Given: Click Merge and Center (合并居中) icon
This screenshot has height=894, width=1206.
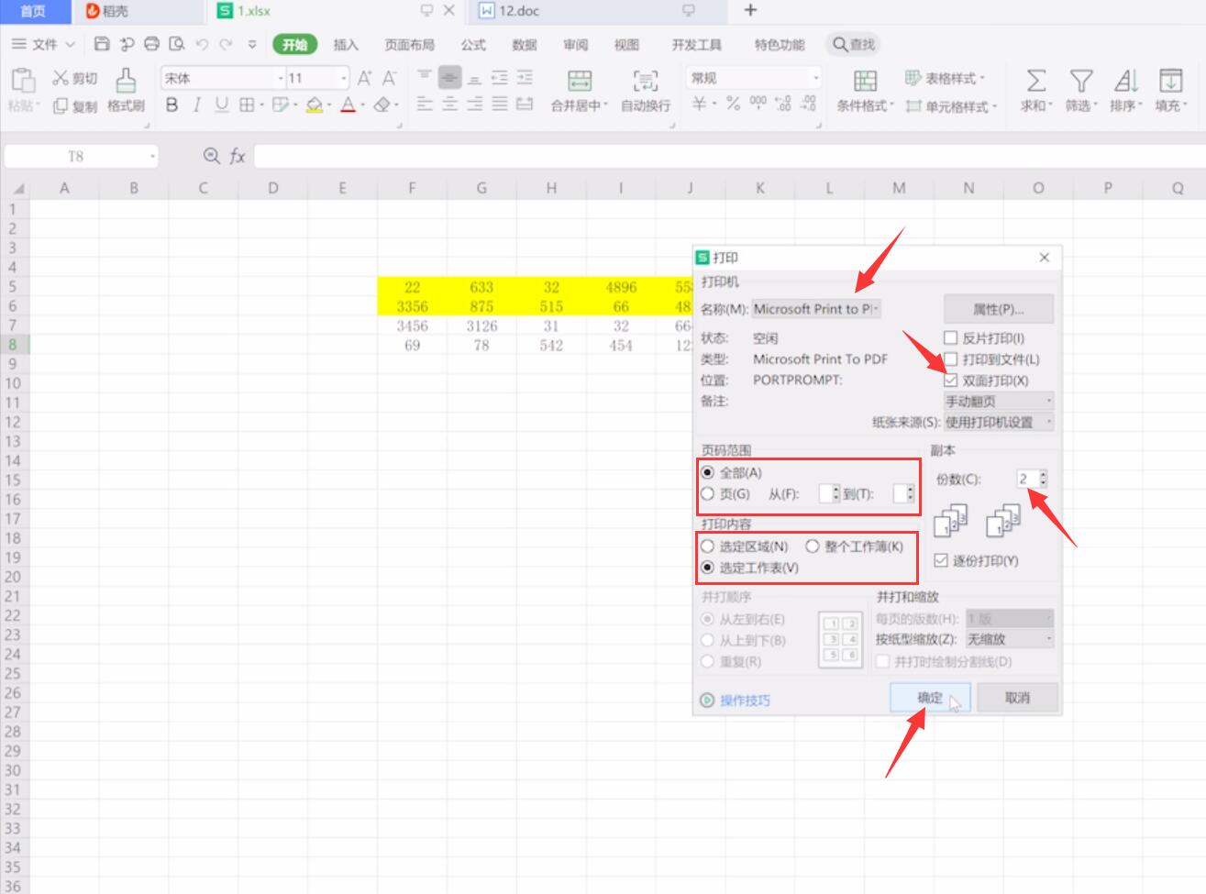Looking at the screenshot, I should tap(580, 81).
